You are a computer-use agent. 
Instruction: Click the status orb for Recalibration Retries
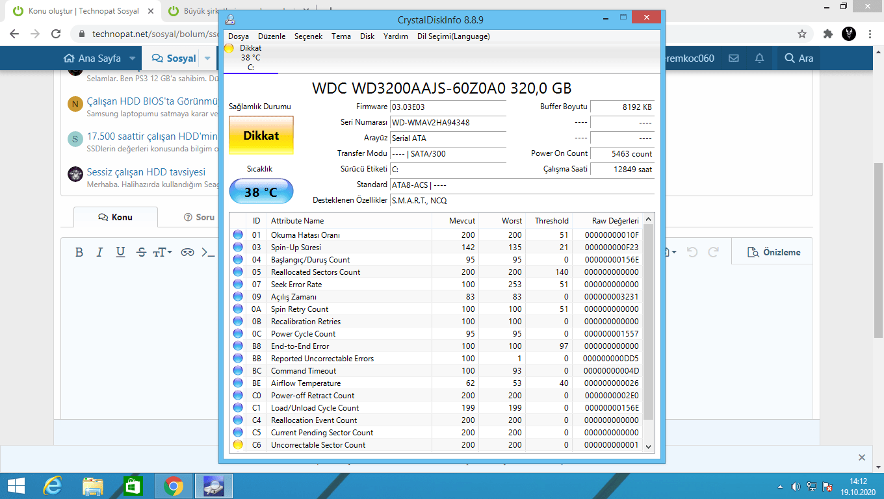click(x=238, y=321)
